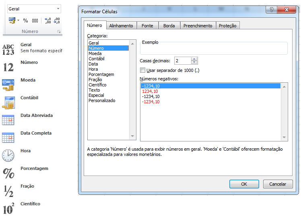The image size is (301, 221).
Task: Switch to the Alinhamento tab
Action: (121, 26)
